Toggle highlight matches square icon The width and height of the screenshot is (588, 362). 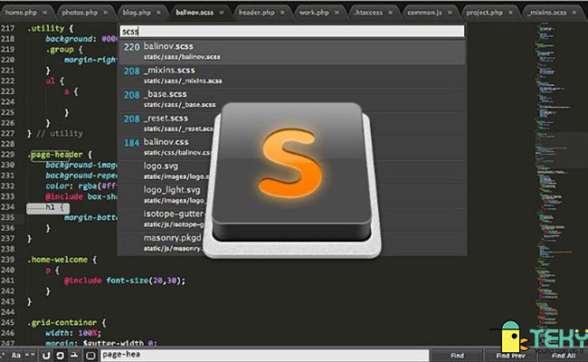tap(90, 355)
